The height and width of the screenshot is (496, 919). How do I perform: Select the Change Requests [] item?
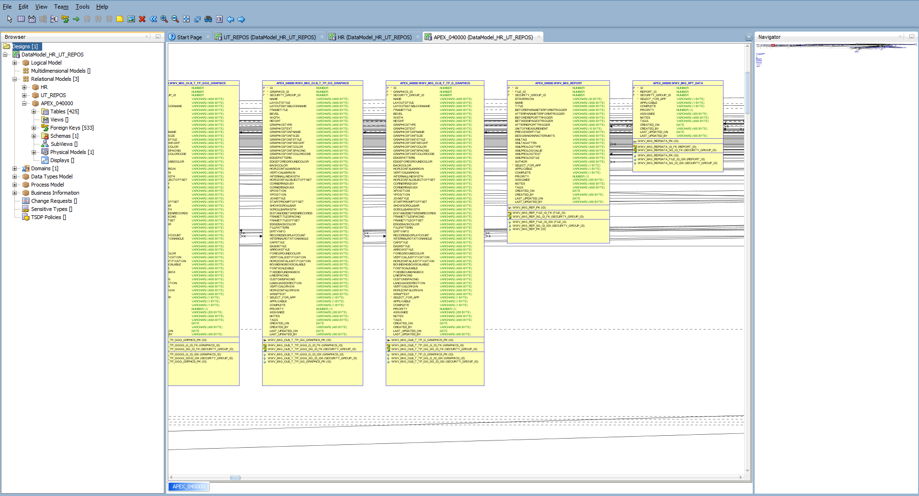pos(54,201)
